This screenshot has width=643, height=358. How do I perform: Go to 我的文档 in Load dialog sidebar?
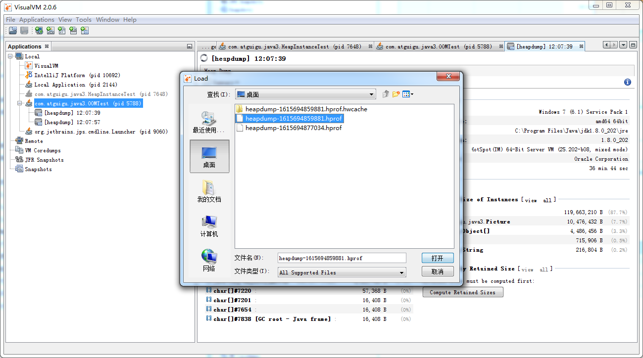pos(209,191)
